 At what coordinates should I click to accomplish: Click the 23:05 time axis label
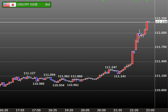pos(150,110)
